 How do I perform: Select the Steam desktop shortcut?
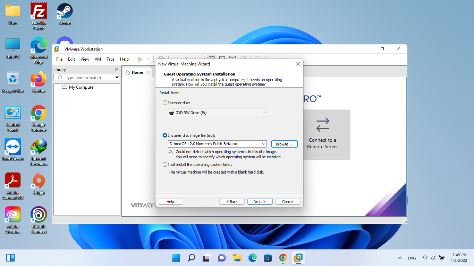tap(65, 15)
